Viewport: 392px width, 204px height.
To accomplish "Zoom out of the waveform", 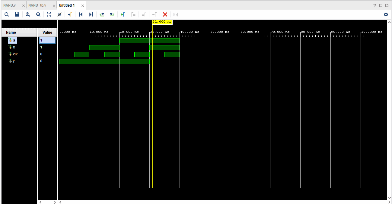I will coord(38,14).
